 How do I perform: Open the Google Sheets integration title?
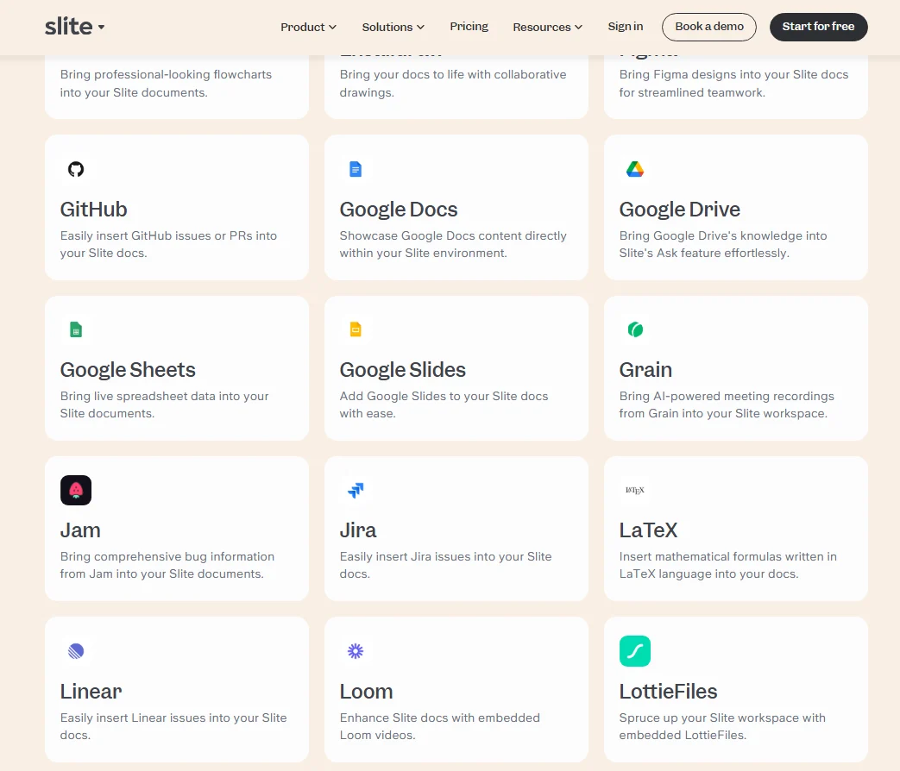click(x=128, y=370)
